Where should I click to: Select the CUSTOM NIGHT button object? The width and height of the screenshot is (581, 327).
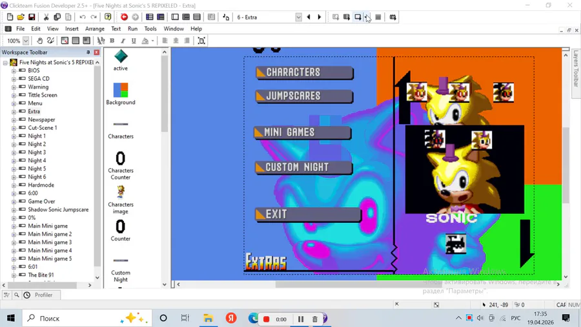(303, 167)
